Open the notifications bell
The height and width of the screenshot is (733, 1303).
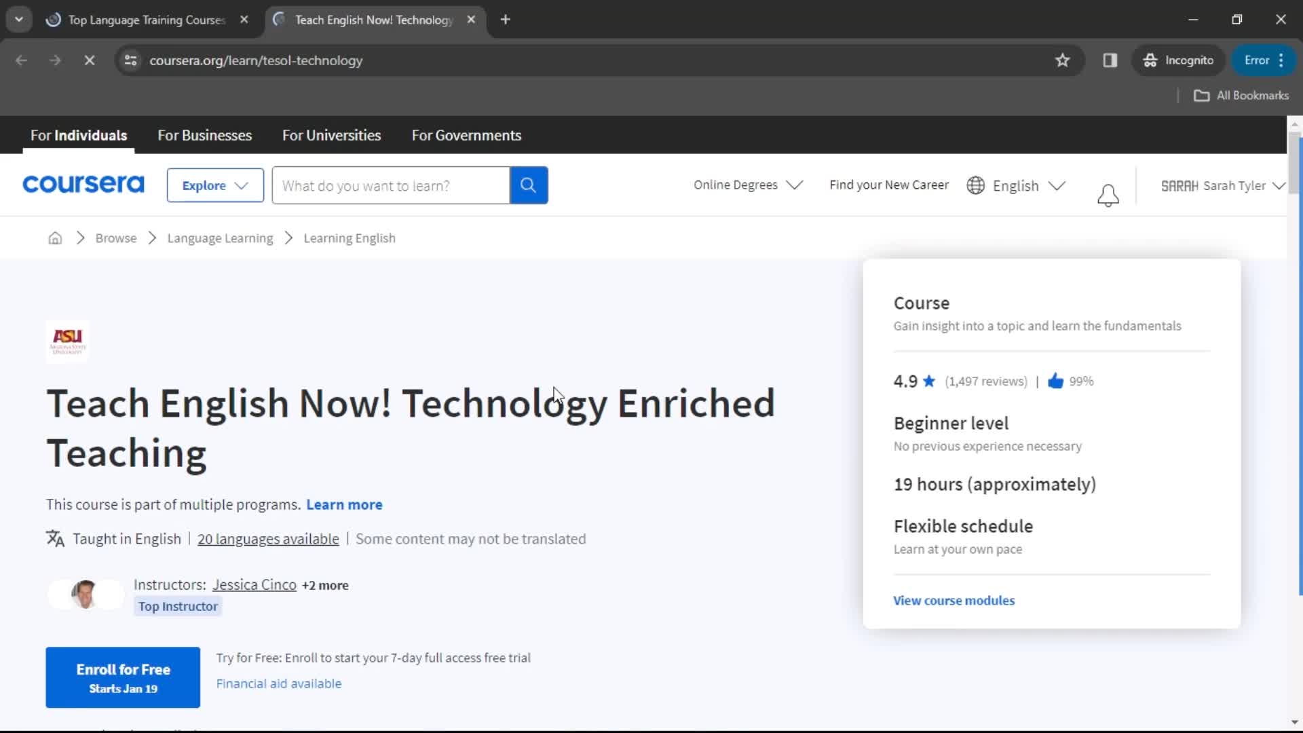click(x=1108, y=195)
